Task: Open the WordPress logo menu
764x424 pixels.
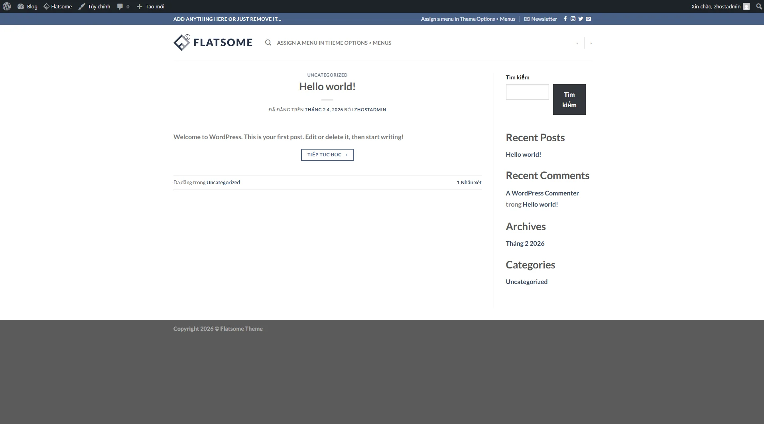Action: pyautogui.click(x=7, y=6)
